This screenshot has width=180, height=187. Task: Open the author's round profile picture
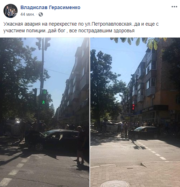11,11
